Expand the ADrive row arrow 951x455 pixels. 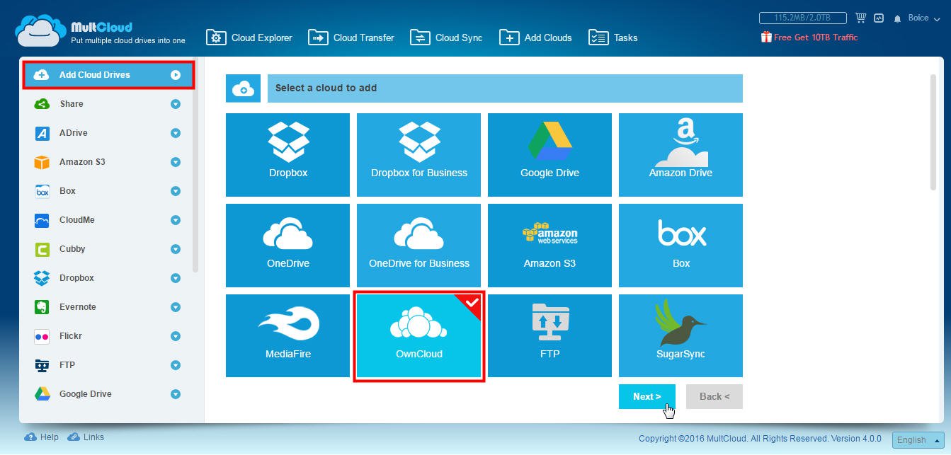[x=176, y=133]
